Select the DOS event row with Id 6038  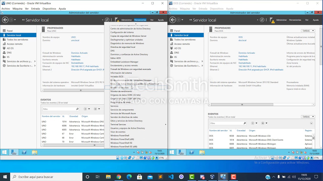pos(260,136)
